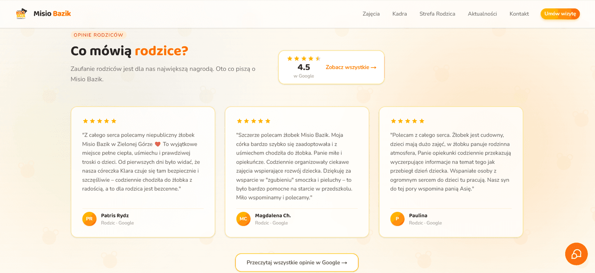This screenshot has width=595, height=273.
Task: Click the MC avatar of Magdalena Ch.
Action: [243, 219]
